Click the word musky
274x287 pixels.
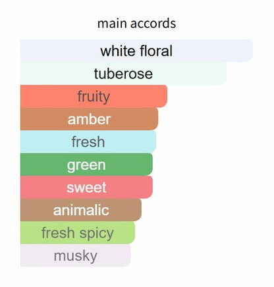(76, 256)
